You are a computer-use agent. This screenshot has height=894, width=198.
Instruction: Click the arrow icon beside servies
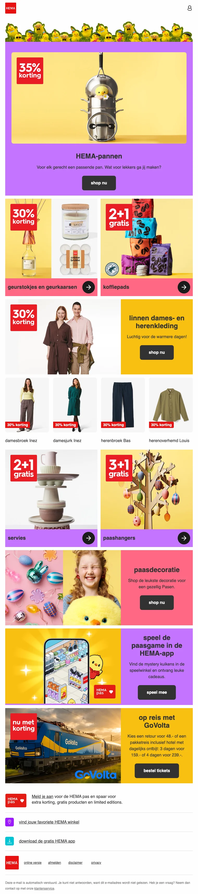click(89, 538)
